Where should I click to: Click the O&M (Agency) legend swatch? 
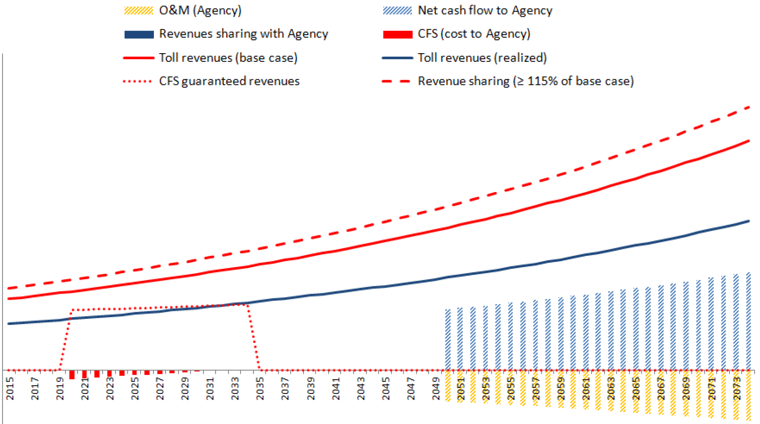click(138, 11)
